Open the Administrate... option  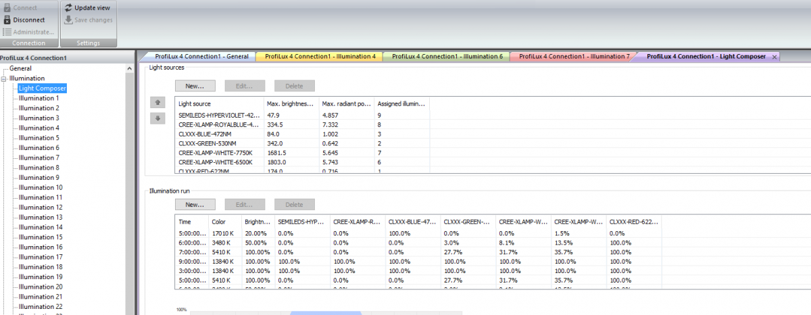(x=29, y=32)
